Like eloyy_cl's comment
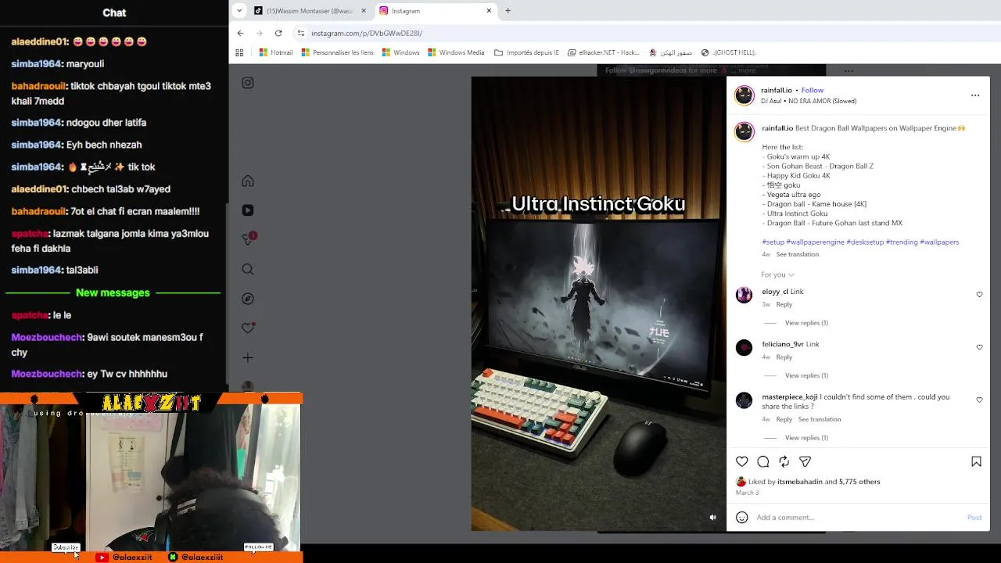Screen dimensions: 1001x563 click(979, 295)
